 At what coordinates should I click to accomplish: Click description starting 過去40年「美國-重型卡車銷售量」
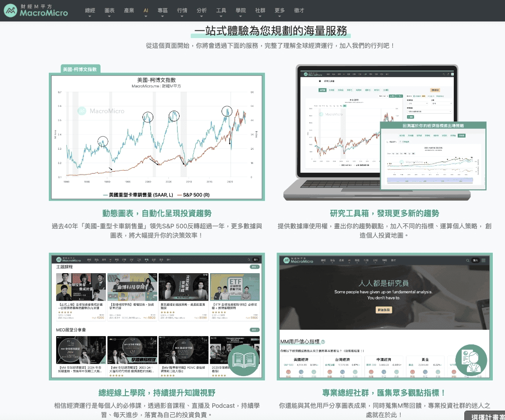pos(157,231)
